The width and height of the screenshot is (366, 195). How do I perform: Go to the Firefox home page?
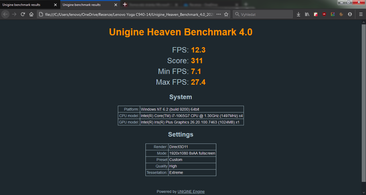31,14
